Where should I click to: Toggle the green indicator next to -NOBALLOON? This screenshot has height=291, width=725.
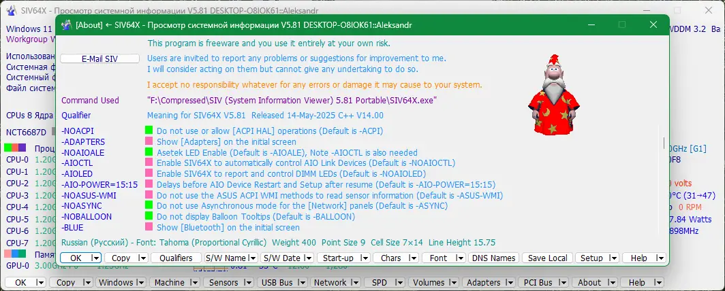(149, 216)
